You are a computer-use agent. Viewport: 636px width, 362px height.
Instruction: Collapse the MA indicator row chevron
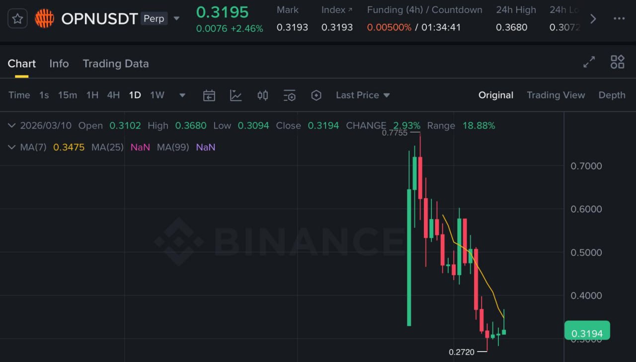11,147
